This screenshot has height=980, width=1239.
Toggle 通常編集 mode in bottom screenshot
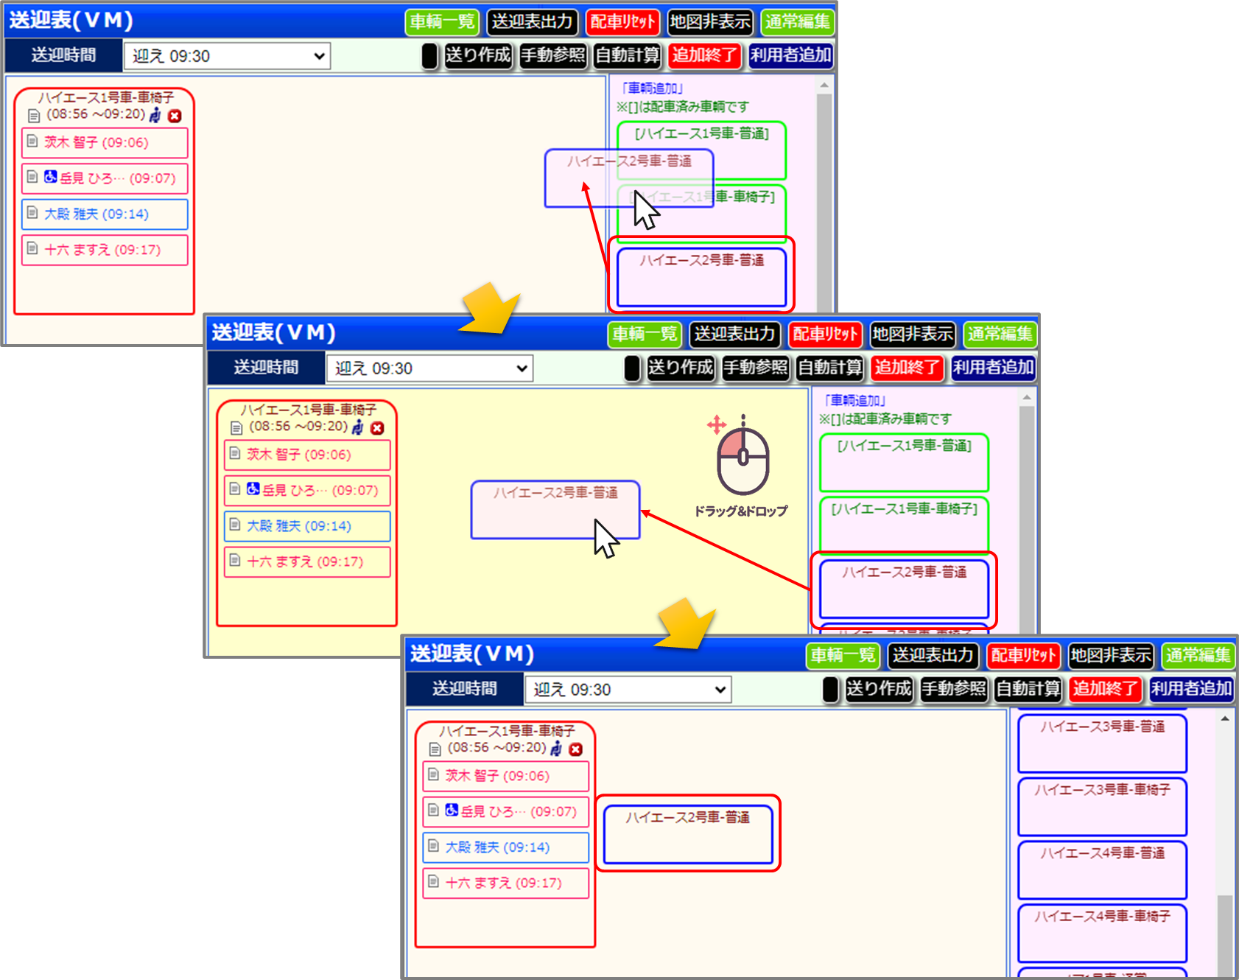1198,656
